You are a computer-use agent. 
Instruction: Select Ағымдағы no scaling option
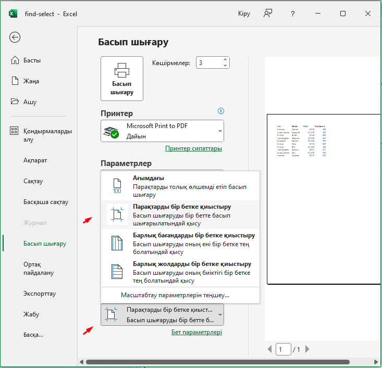click(x=180, y=186)
